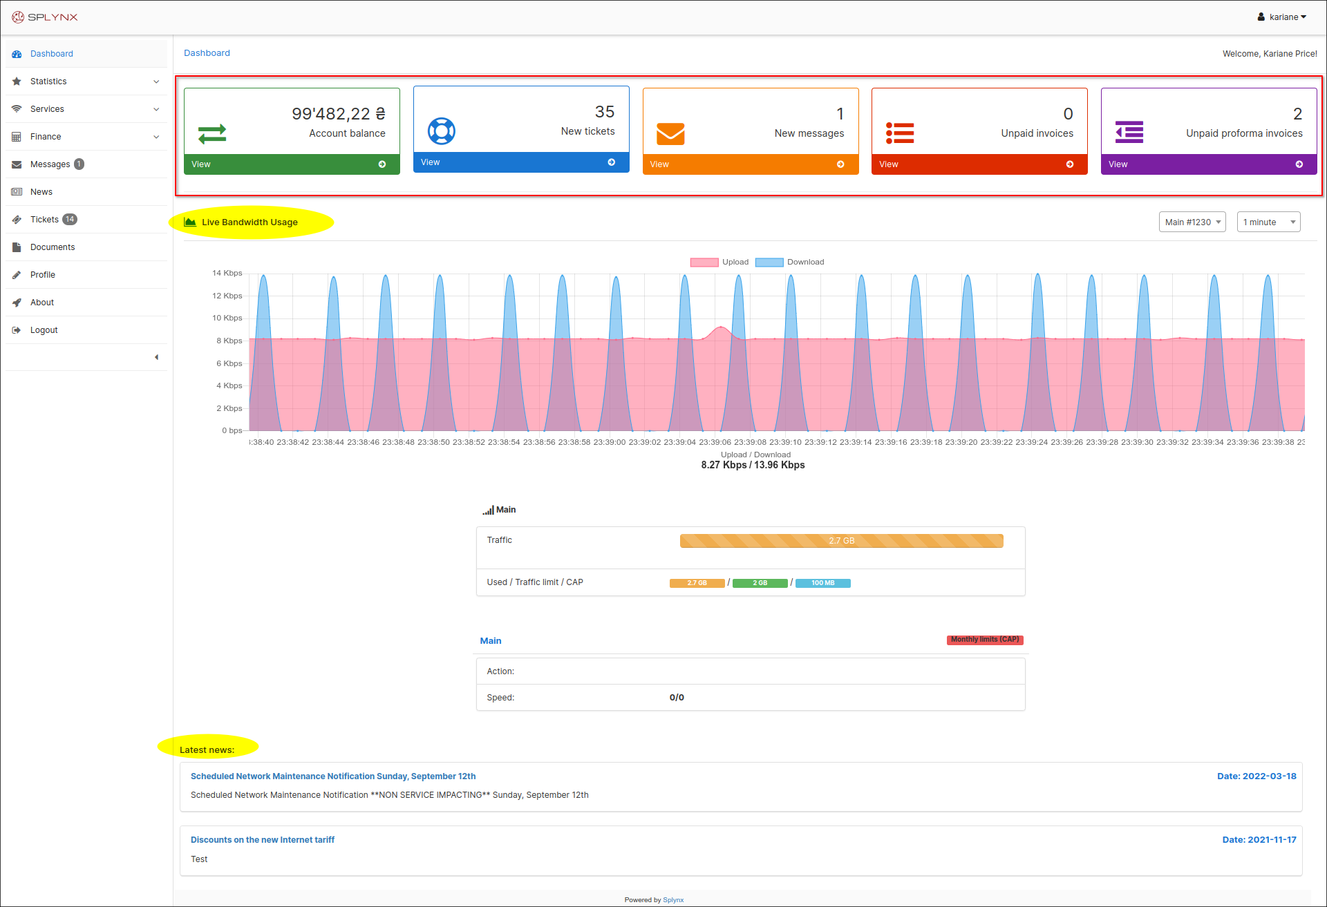Open the 1 minute interval dropdown
The width and height of the screenshot is (1327, 907).
[1268, 222]
